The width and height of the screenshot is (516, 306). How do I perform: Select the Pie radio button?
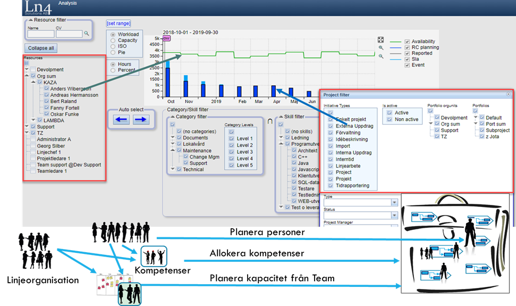[113, 52]
